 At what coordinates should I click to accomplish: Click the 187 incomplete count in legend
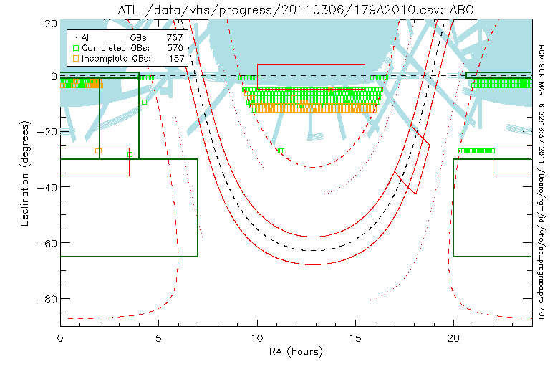point(175,57)
